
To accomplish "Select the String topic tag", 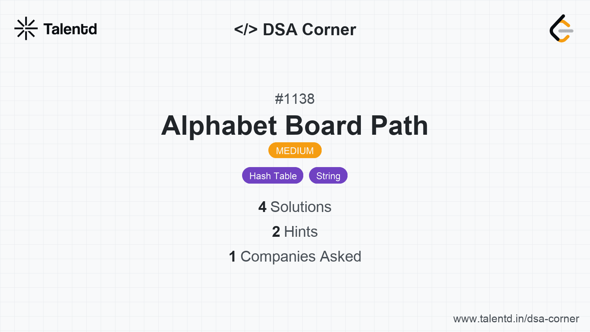I will (x=328, y=176).
